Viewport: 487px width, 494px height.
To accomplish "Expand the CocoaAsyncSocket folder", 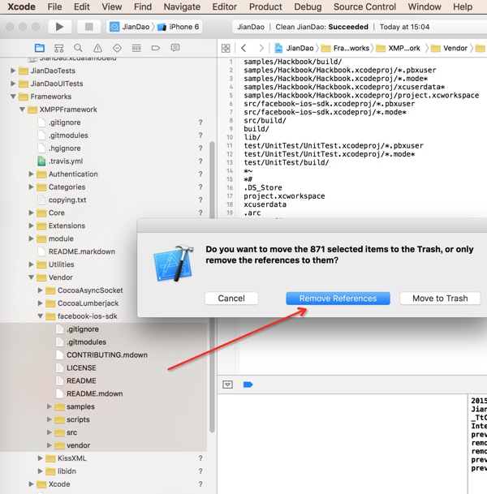I will pyautogui.click(x=40, y=290).
